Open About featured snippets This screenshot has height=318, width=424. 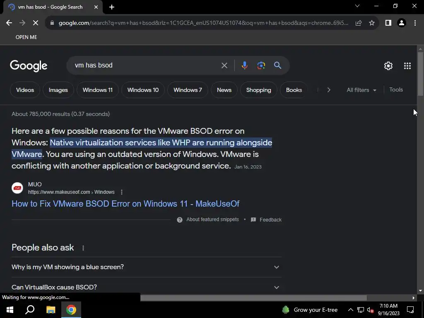pyautogui.click(x=212, y=219)
